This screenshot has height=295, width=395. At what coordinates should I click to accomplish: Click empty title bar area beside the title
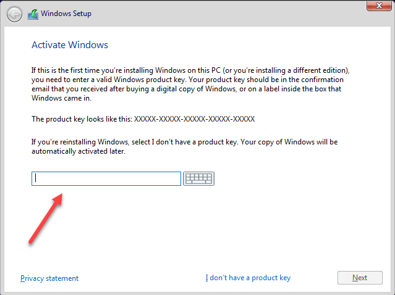(x=216, y=14)
